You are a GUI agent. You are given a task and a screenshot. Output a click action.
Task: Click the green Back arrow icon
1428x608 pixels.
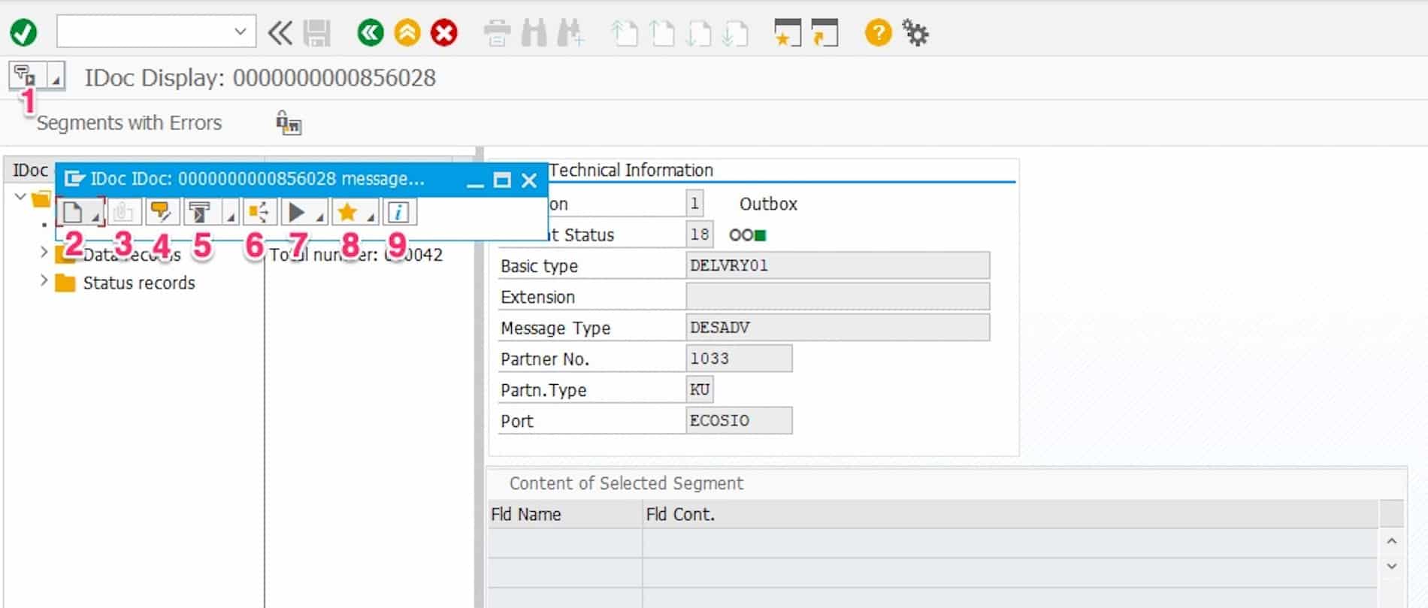click(370, 32)
